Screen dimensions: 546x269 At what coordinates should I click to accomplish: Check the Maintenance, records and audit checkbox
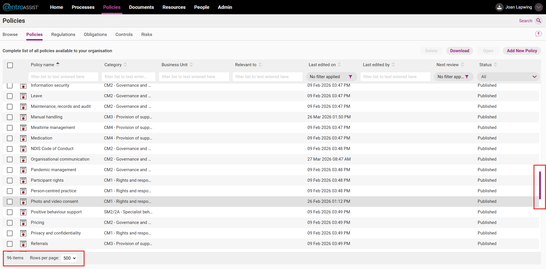10,107
